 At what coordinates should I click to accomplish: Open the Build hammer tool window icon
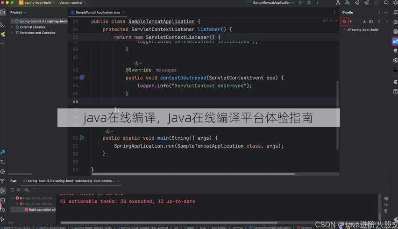[x=2, y=181]
